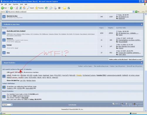The width and height of the screenshot is (147, 115).
Task: Click the last-post icon in the Europe row
Action: point(117,44)
